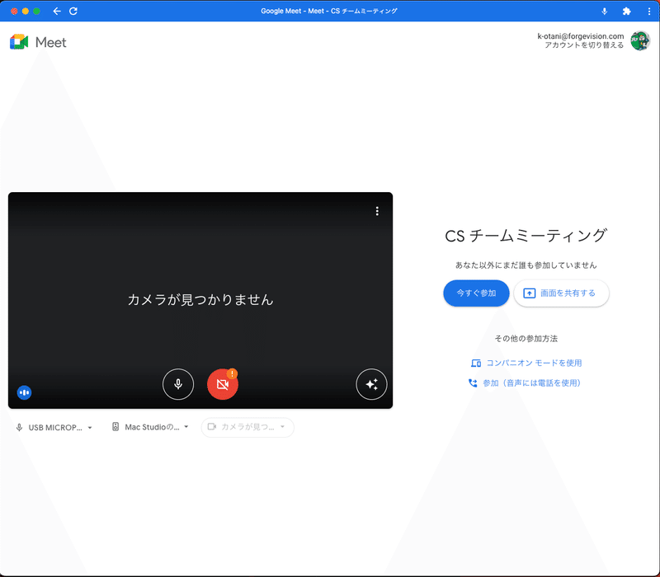Click 画面を共有する to present screen
Image resolution: width=660 pixels, height=577 pixels.
point(561,293)
